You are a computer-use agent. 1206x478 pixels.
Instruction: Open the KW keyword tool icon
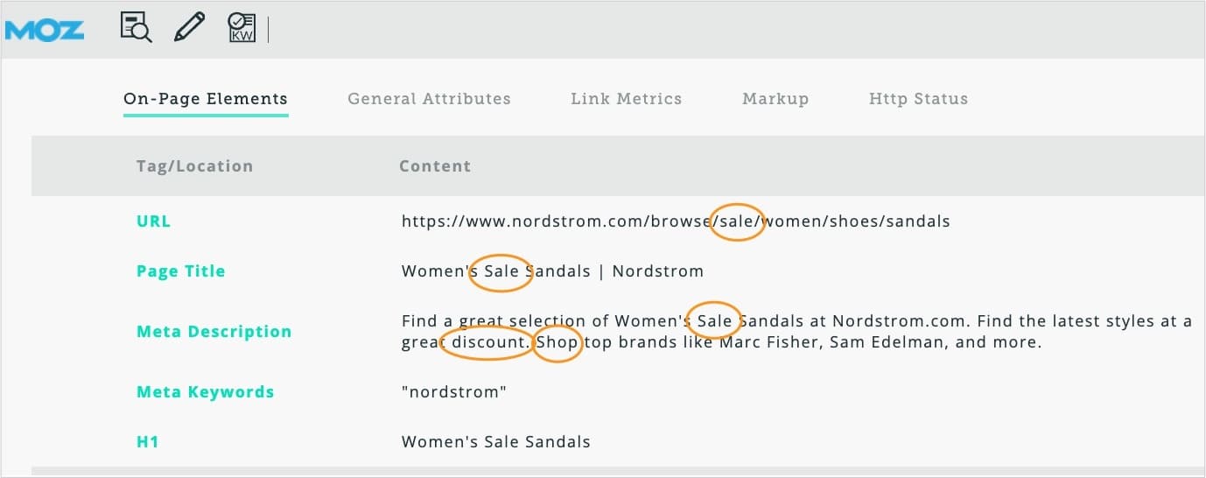241,28
